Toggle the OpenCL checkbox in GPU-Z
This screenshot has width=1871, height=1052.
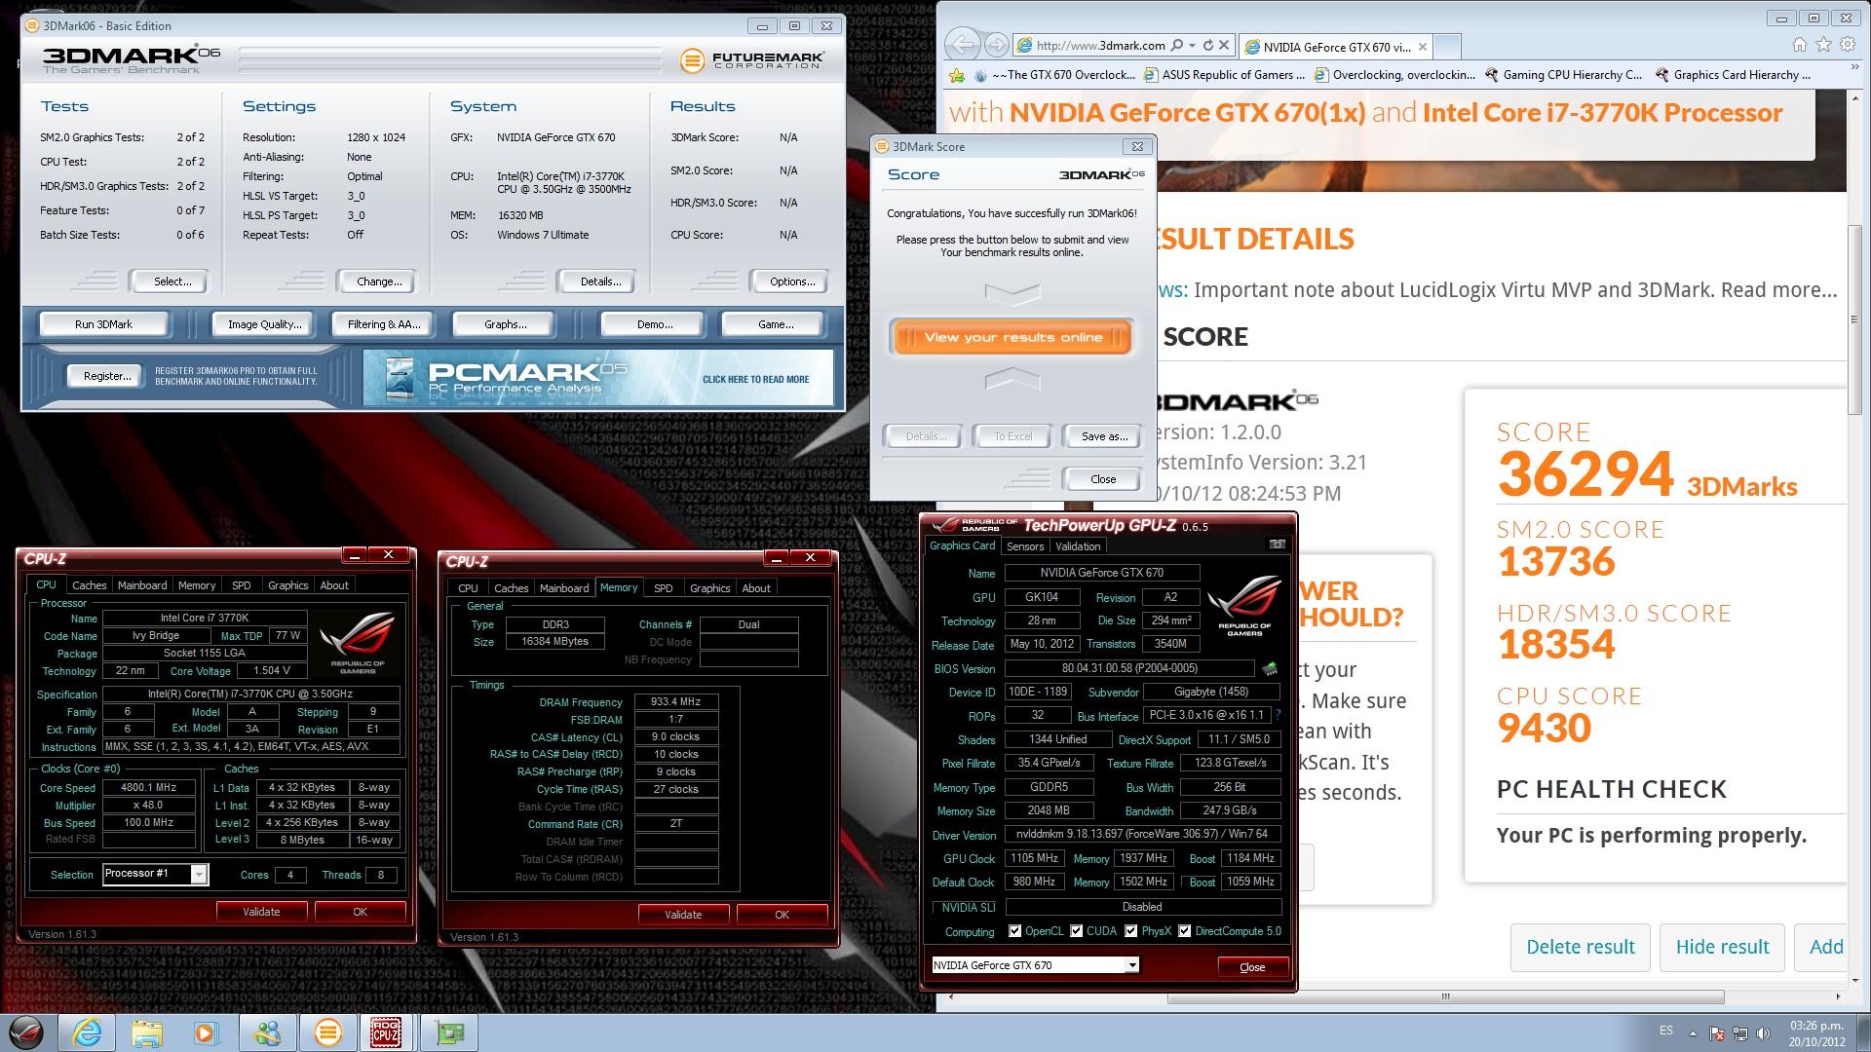pos(1014,931)
